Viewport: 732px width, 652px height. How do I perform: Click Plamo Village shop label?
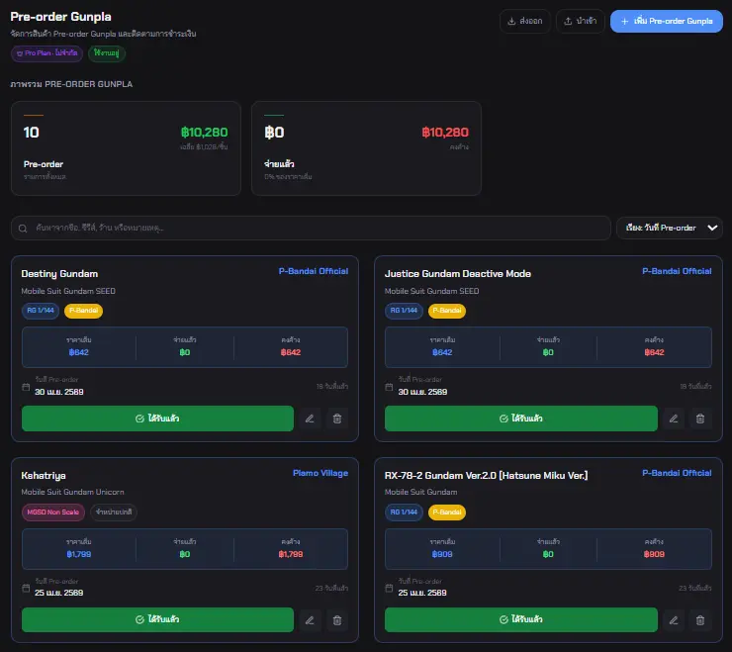(x=320, y=473)
